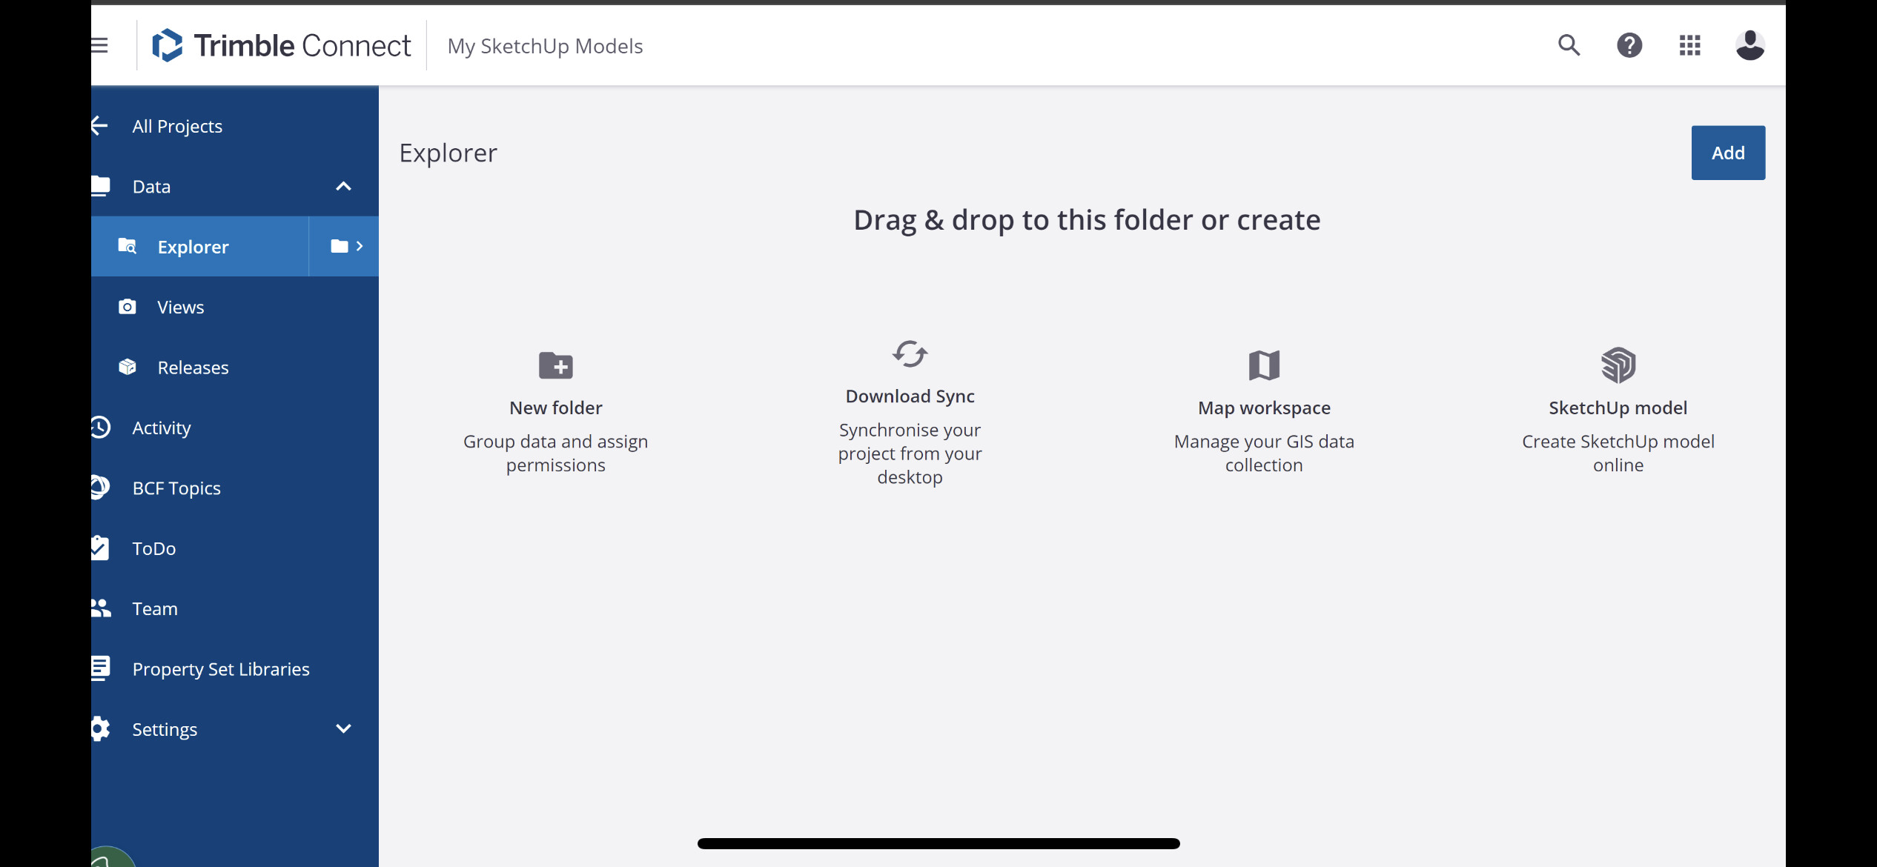Screen dimensions: 1877x867
Task: Click the Map workspace title
Action: [x=1264, y=408]
